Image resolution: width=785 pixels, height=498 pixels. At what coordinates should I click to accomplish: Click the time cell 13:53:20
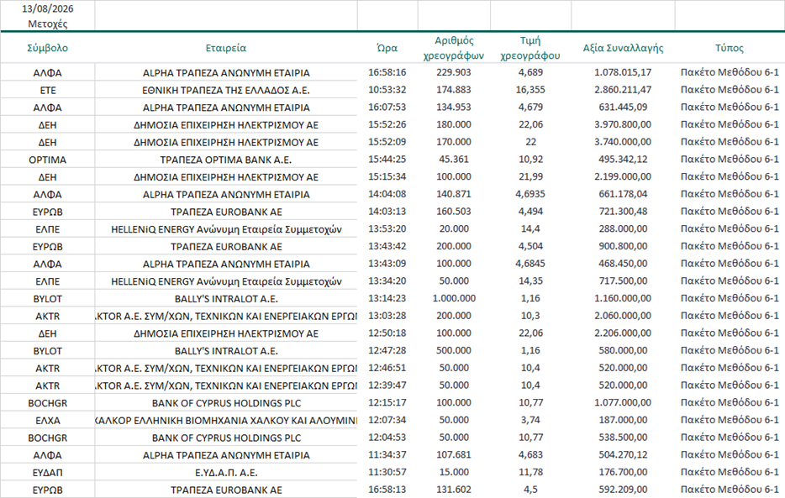pyautogui.click(x=387, y=229)
